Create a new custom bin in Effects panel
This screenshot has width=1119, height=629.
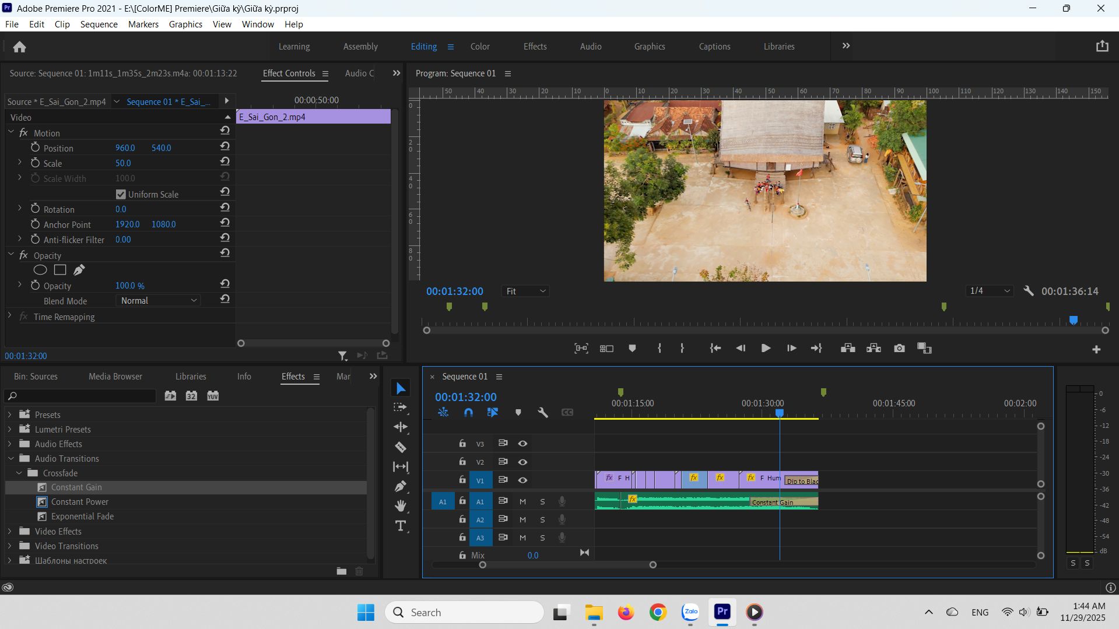coord(342,571)
